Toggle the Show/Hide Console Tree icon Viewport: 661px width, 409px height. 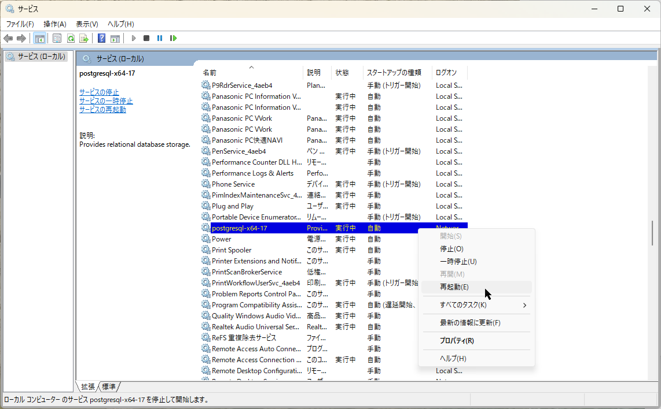(x=39, y=38)
